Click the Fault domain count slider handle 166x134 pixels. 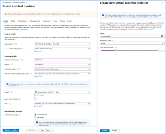115,50
